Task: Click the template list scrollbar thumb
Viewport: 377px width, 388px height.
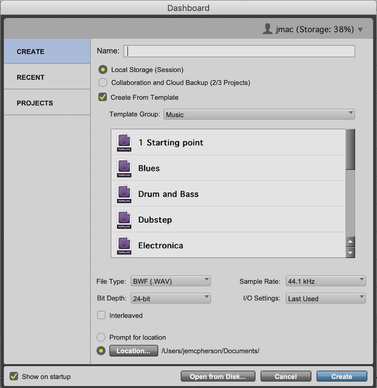Action: pyautogui.click(x=350, y=149)
